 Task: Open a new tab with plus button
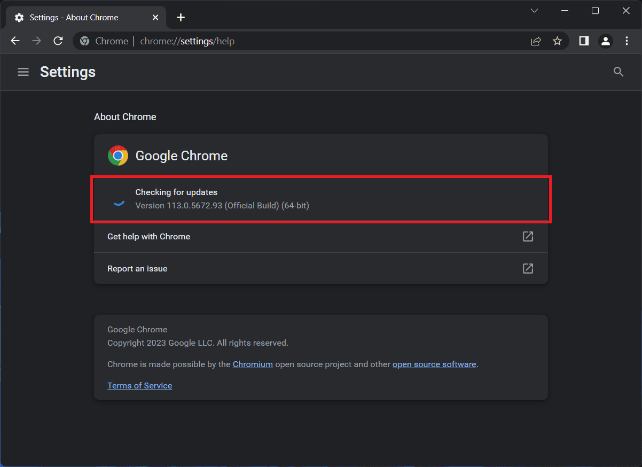181,18
